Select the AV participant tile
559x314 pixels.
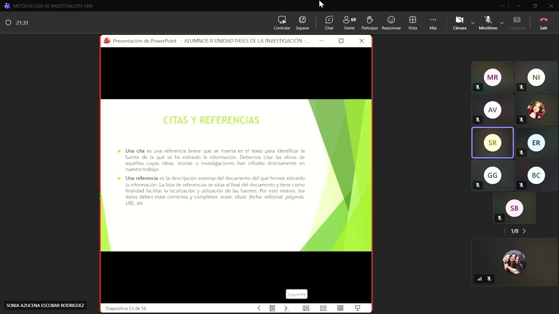pyautogui.click(x=492, y=110)
